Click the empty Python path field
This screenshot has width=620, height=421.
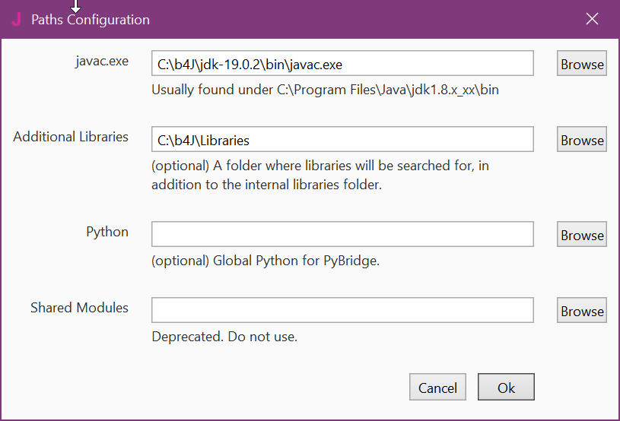[x=342, y=234]
